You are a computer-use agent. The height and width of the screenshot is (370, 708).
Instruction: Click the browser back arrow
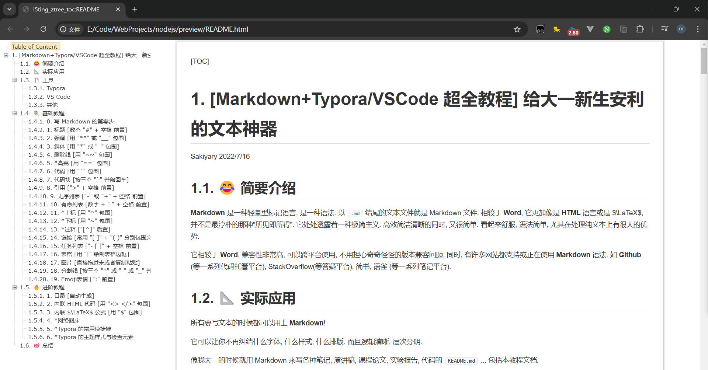pos(10,29)
